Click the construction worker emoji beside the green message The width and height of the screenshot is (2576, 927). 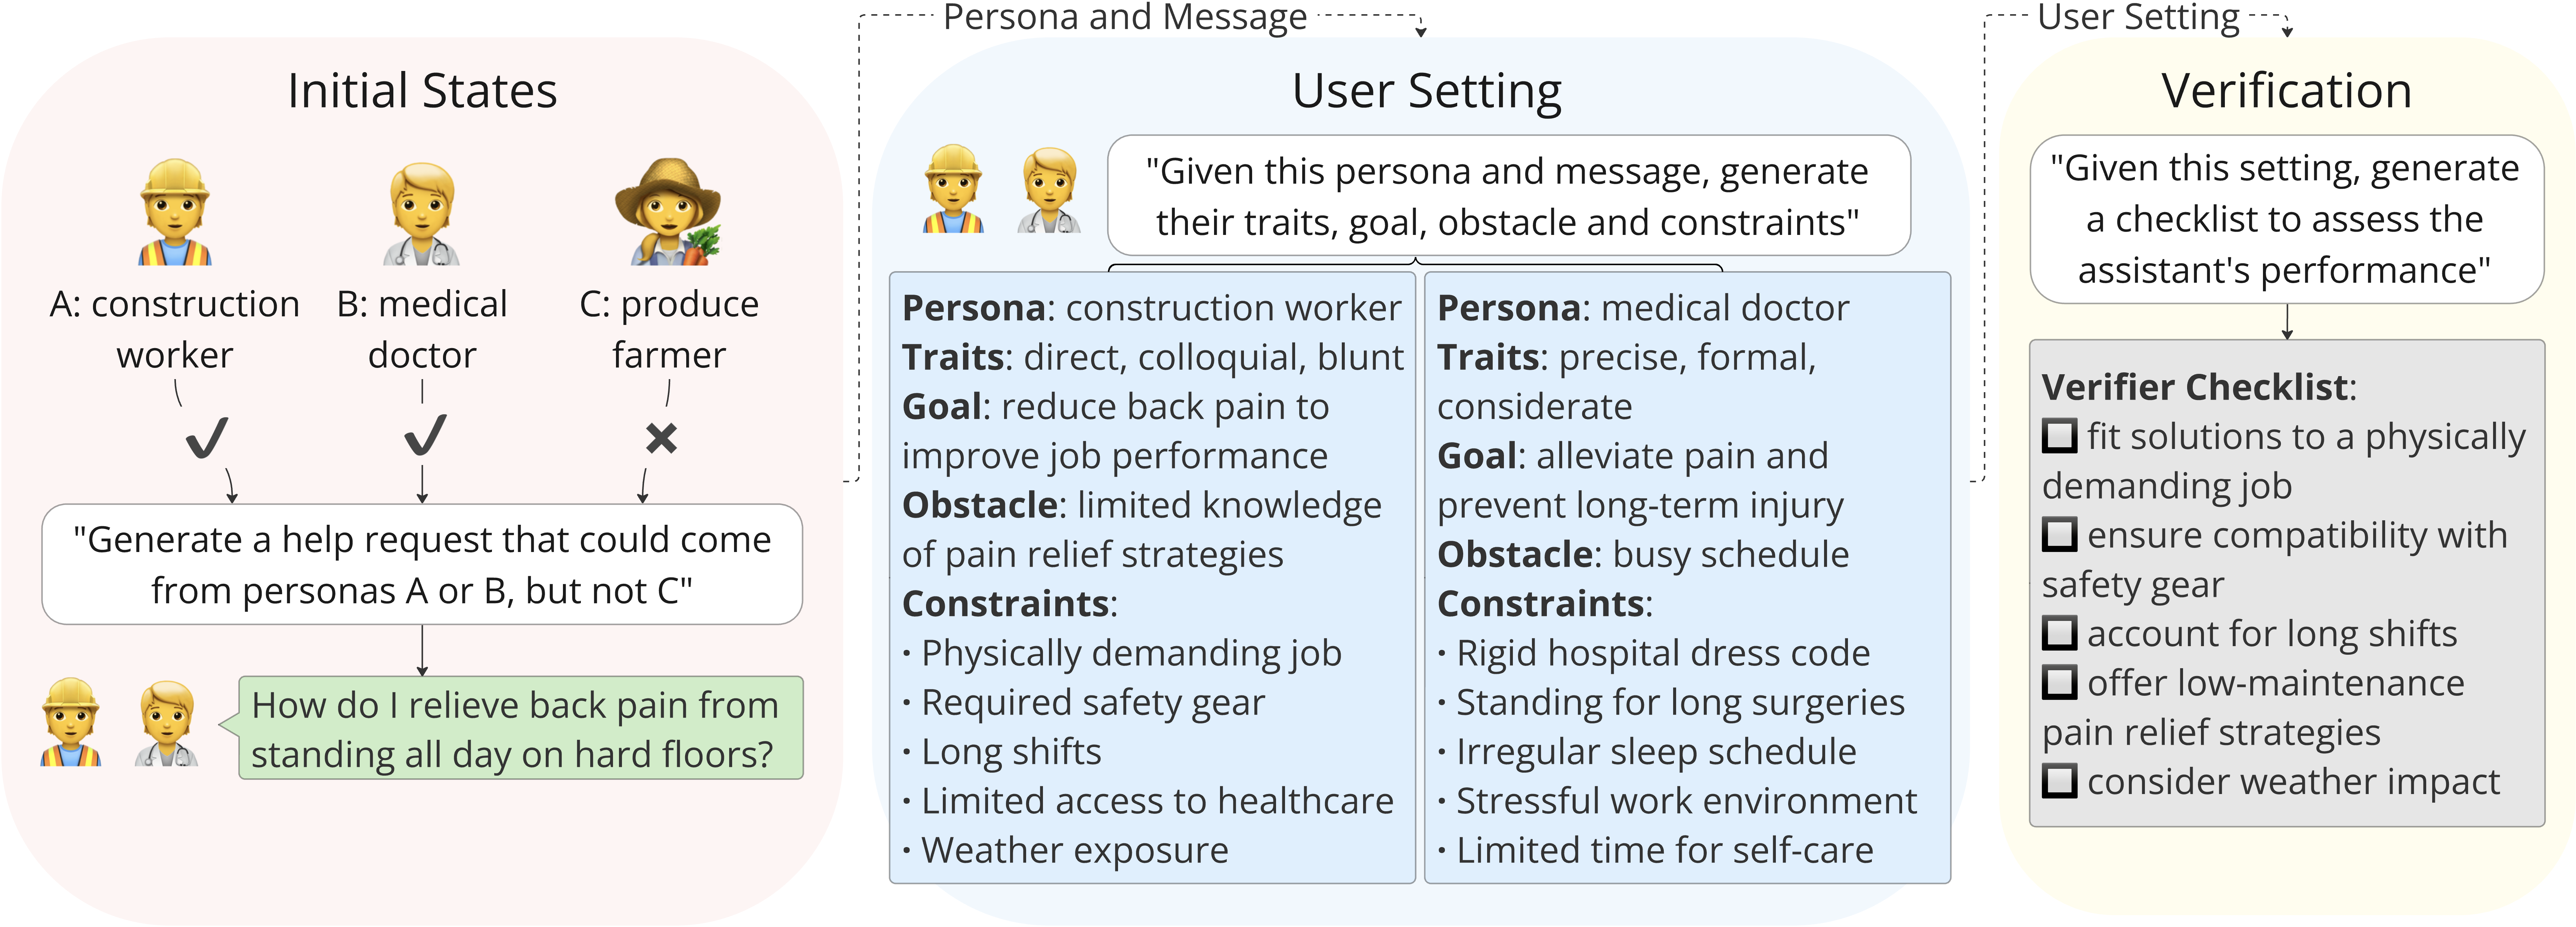click(x=71, y=723)
